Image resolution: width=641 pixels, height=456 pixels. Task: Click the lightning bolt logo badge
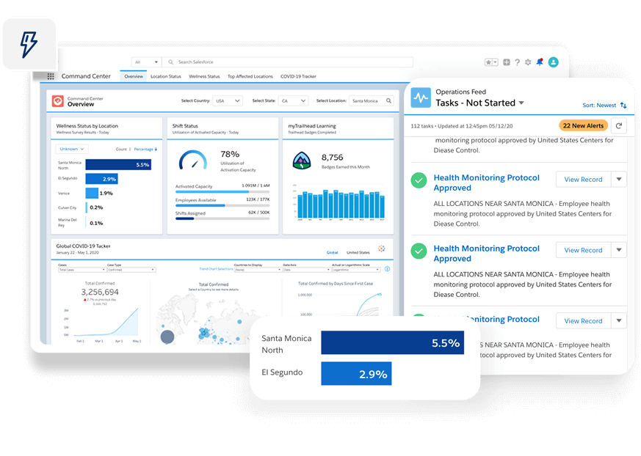click(29, 44)
